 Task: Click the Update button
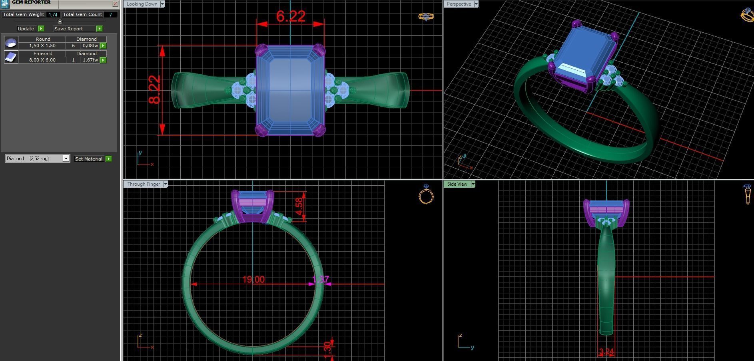pyautogui.click(x=26, y=29)
